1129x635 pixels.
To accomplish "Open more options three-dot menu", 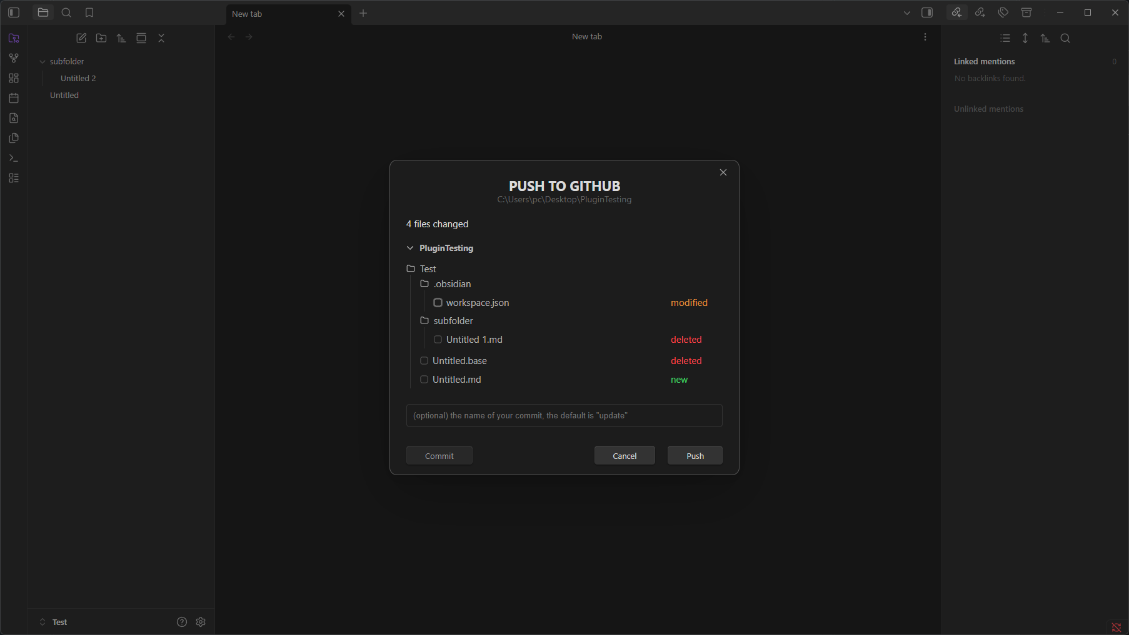I will point(925,37).
